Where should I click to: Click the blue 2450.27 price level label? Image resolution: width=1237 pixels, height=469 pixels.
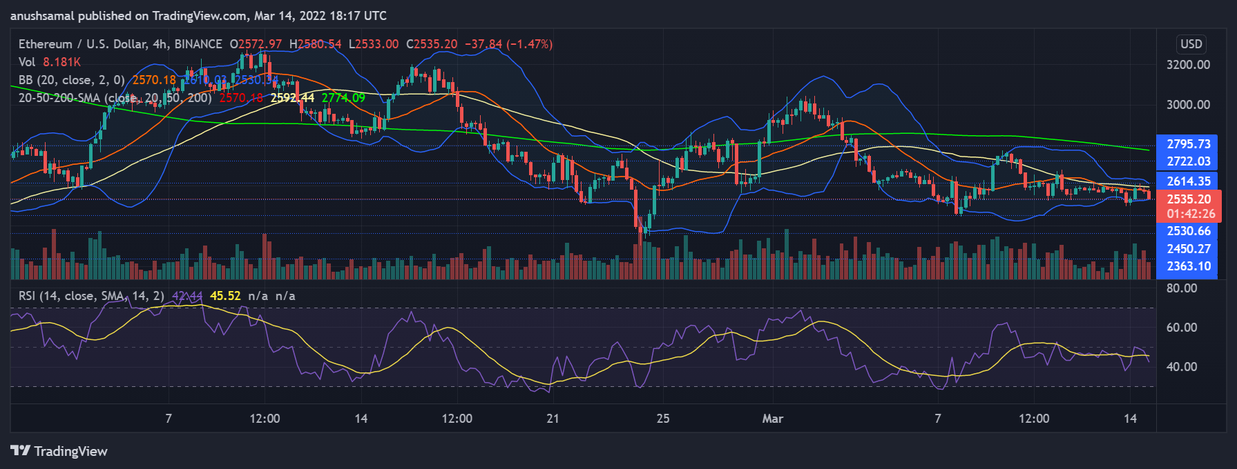point(1188,249)
